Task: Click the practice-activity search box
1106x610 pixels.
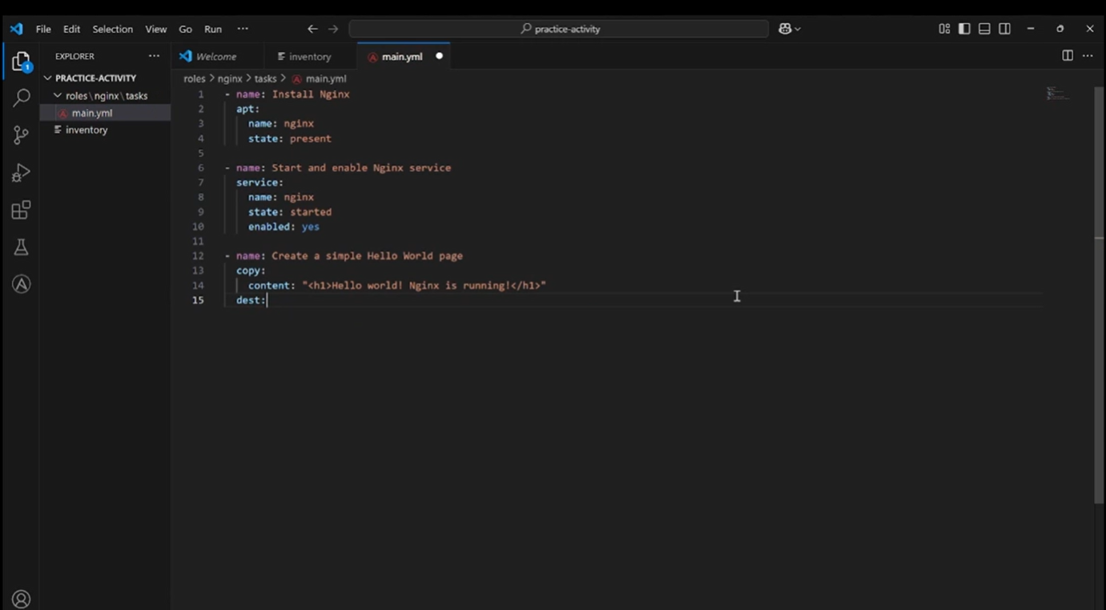Action: click(x=559, y=29)
